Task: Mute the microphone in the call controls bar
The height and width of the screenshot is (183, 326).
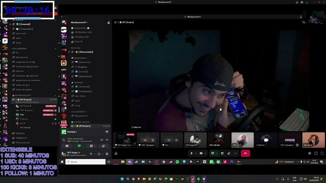Action: click(x=192, y=153)
